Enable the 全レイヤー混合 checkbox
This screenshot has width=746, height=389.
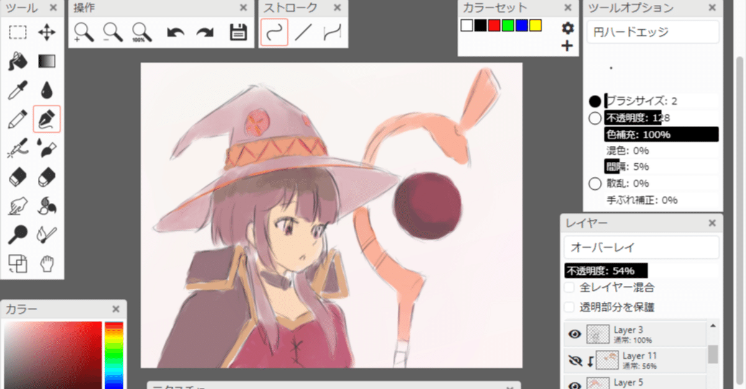tap(569, 288)
